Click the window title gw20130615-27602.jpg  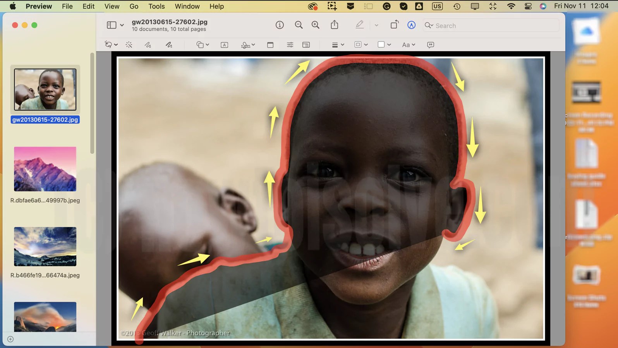pos(170,22)
